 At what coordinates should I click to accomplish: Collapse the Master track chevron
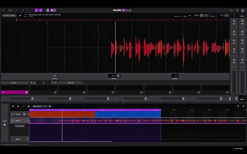tap(28, 139)
